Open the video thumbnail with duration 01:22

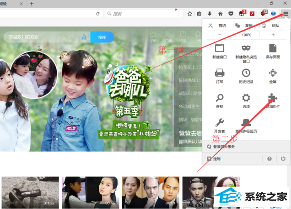tap(30, 193)
